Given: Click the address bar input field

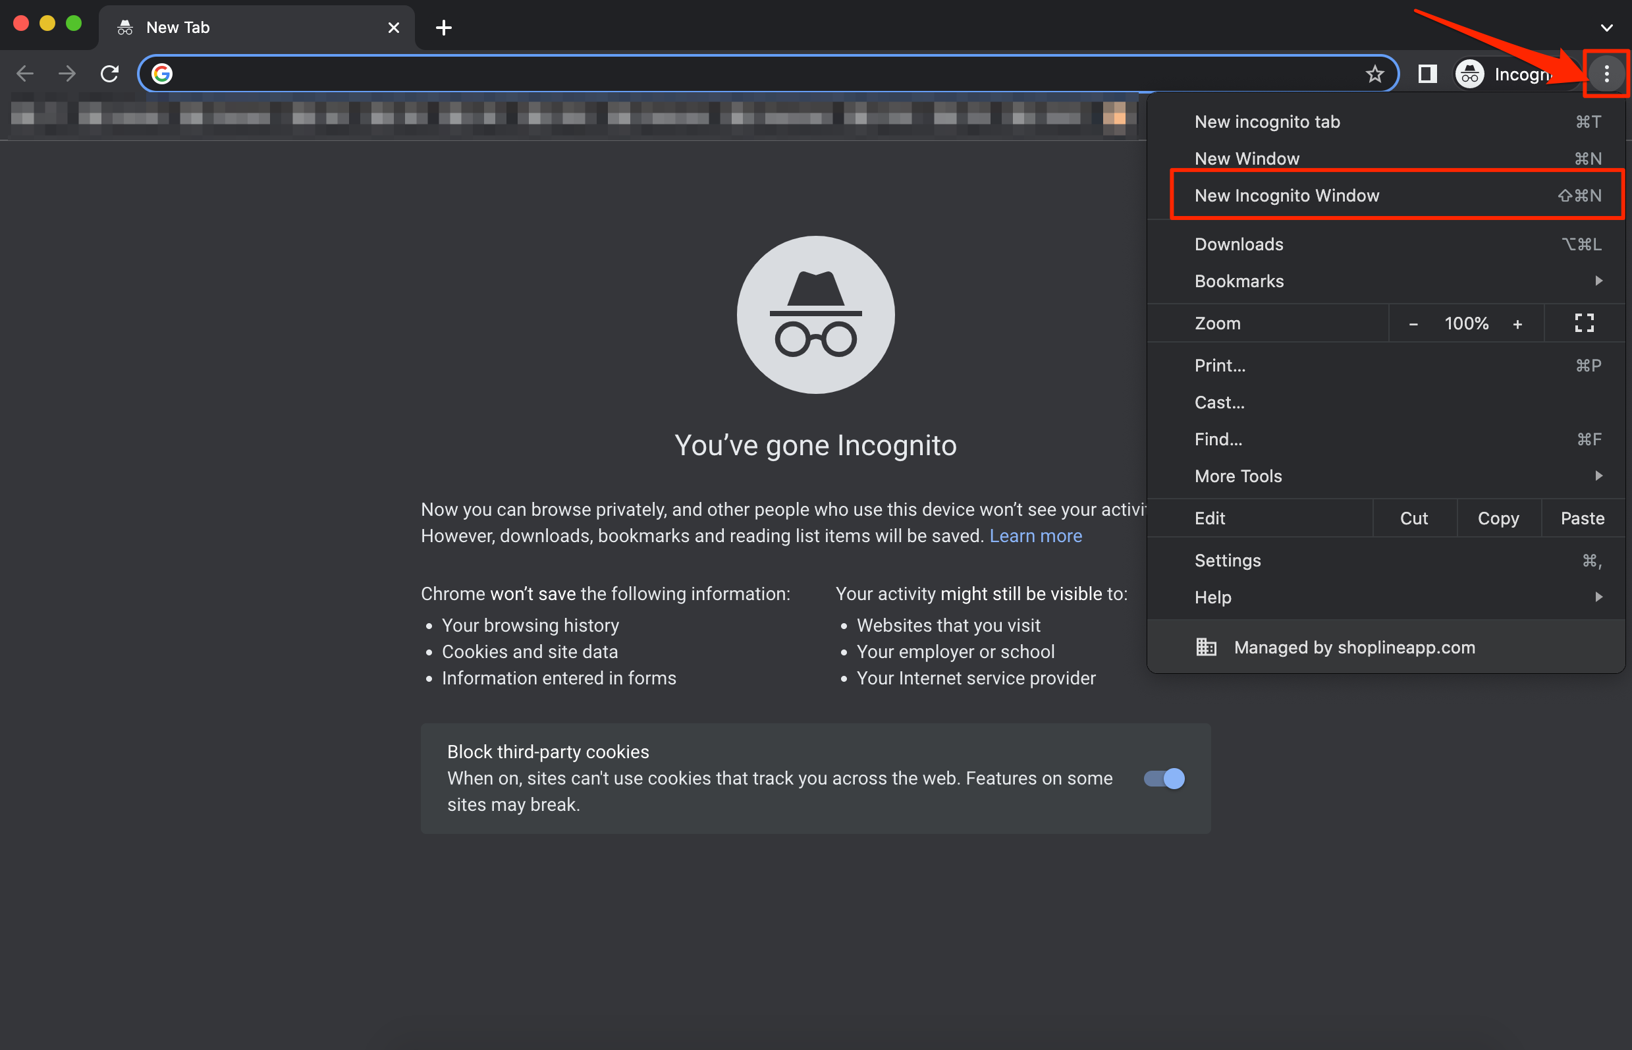Looking at the screenshot, I should pos(750,74).
